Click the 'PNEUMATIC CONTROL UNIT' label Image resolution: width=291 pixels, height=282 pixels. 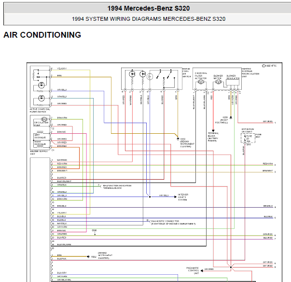click(193, 271)
